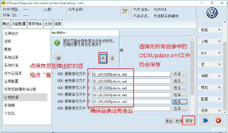Screen dimensions: 228x133
Task: Click the green question mark dialog icon
Action: [x=57, y=42]
